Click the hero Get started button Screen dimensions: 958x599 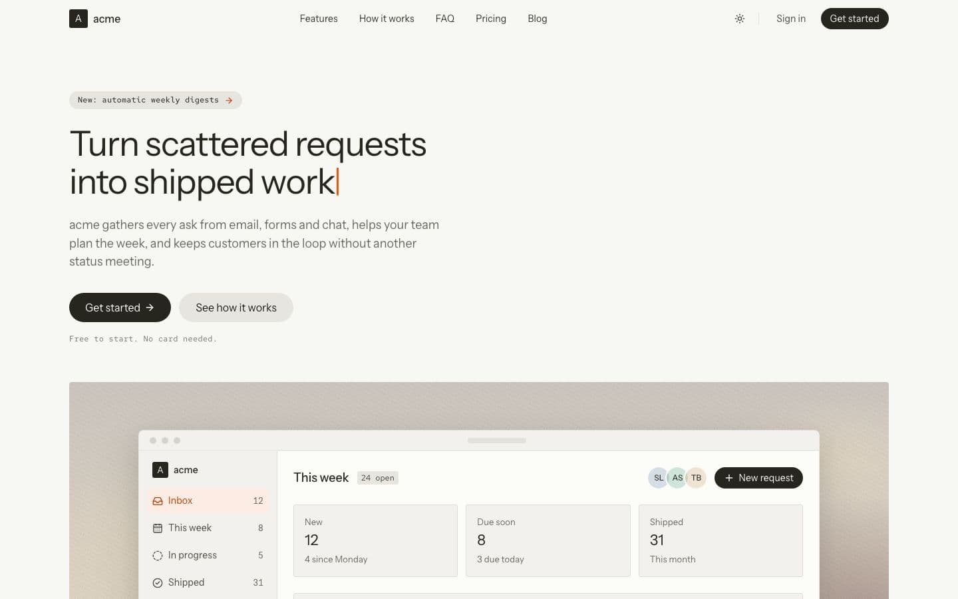[120, 307]
